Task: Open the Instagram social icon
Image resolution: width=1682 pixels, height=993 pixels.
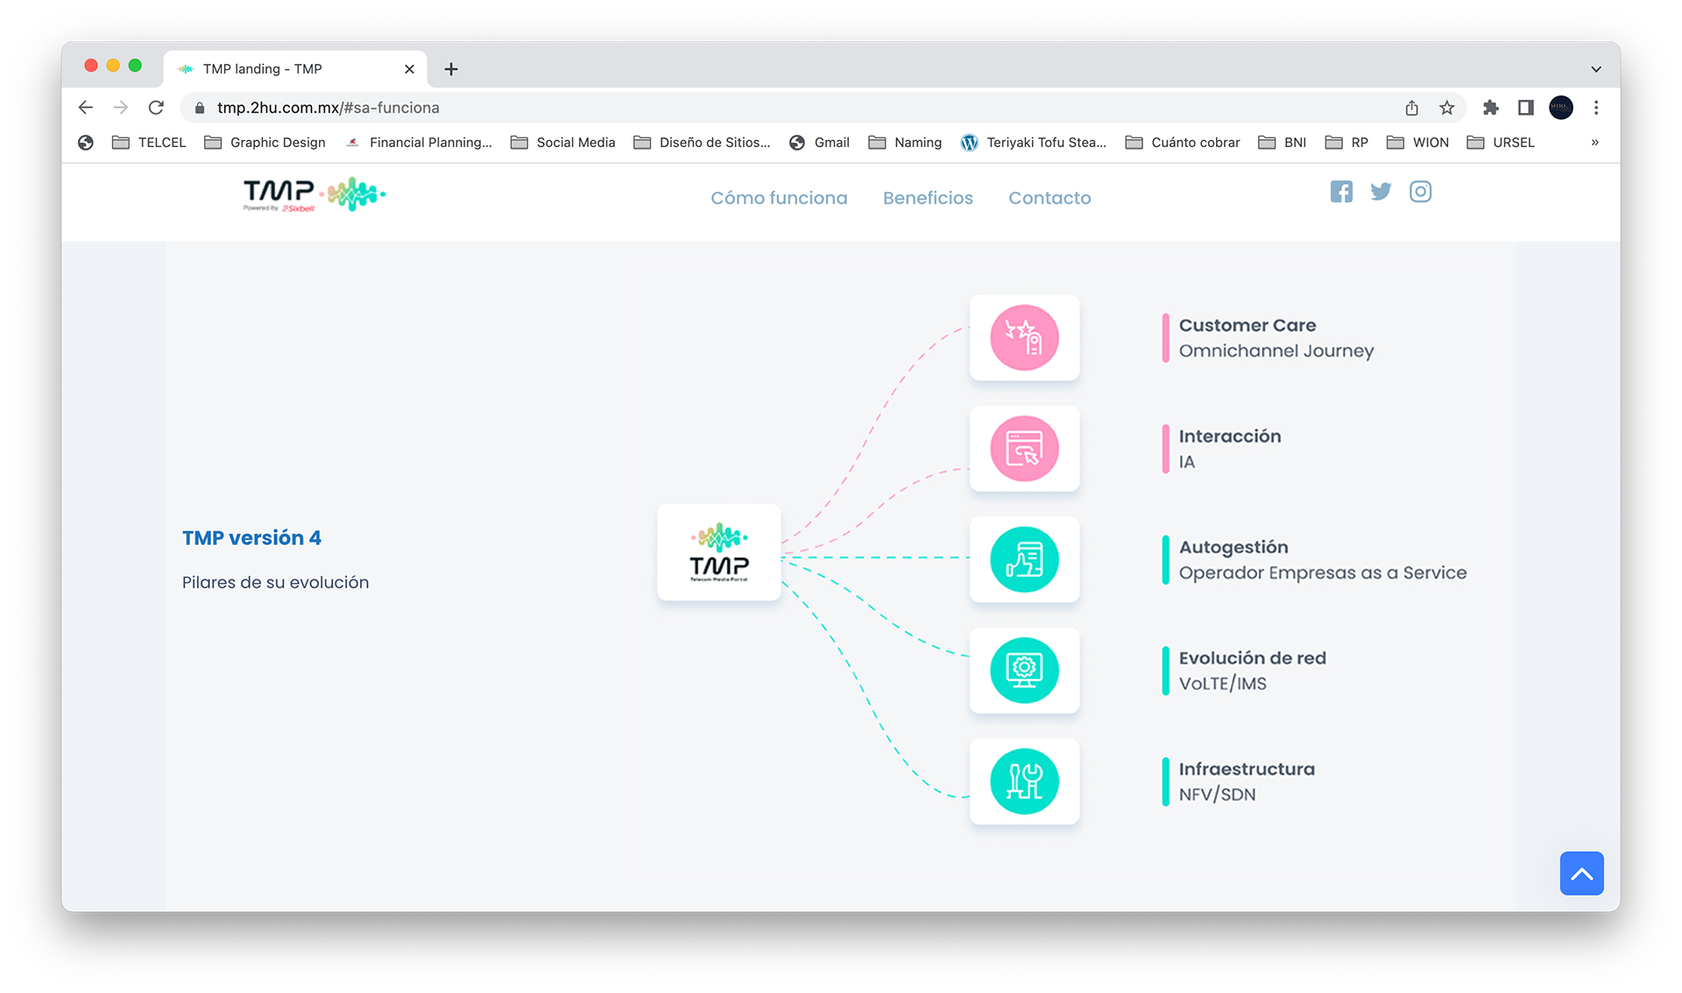Action: [x=1420, y=192]
